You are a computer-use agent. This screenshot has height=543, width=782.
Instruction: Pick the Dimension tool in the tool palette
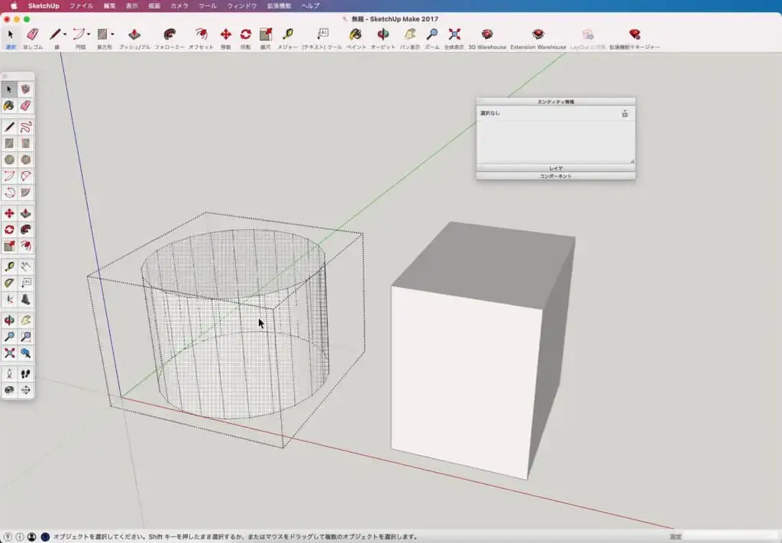point(25,267)
